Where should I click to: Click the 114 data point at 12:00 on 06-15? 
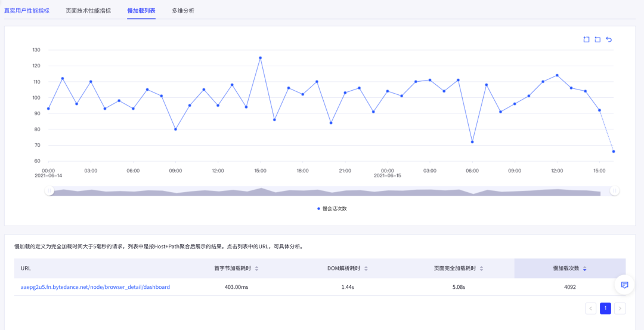tap(557, 75)
